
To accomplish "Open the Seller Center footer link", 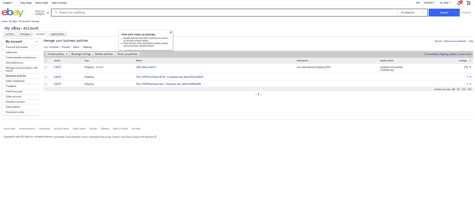I will coord(79,129).
